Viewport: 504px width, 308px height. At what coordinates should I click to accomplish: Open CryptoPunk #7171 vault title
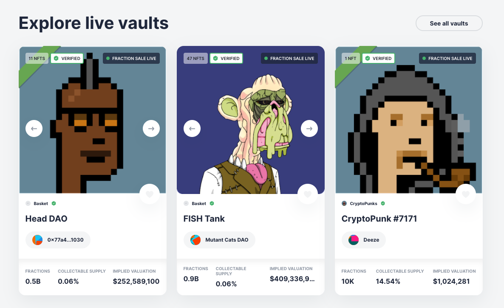click(379, 219)
